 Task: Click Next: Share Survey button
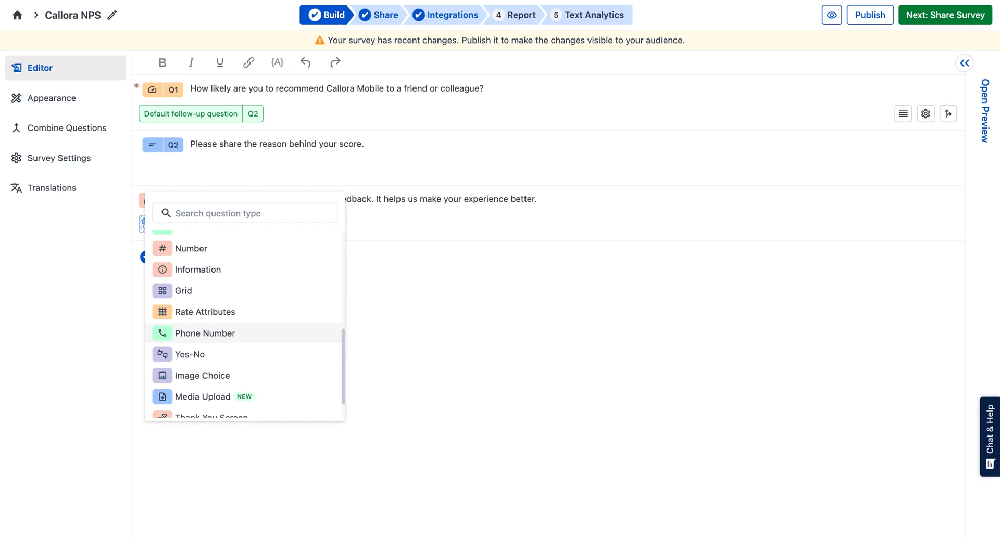pos(945,15)
